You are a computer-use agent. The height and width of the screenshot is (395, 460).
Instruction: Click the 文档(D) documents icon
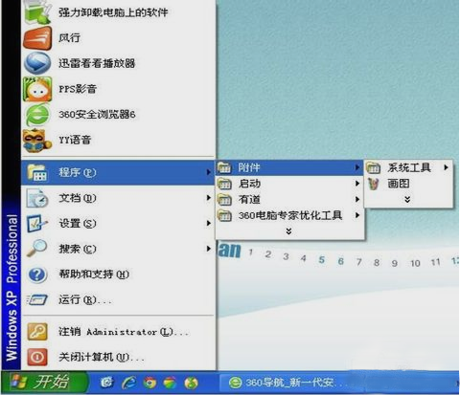pyautogui.click(x=37, y=198)
